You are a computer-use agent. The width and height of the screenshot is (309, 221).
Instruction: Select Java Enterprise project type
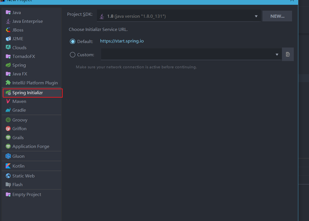pos(32,21)
